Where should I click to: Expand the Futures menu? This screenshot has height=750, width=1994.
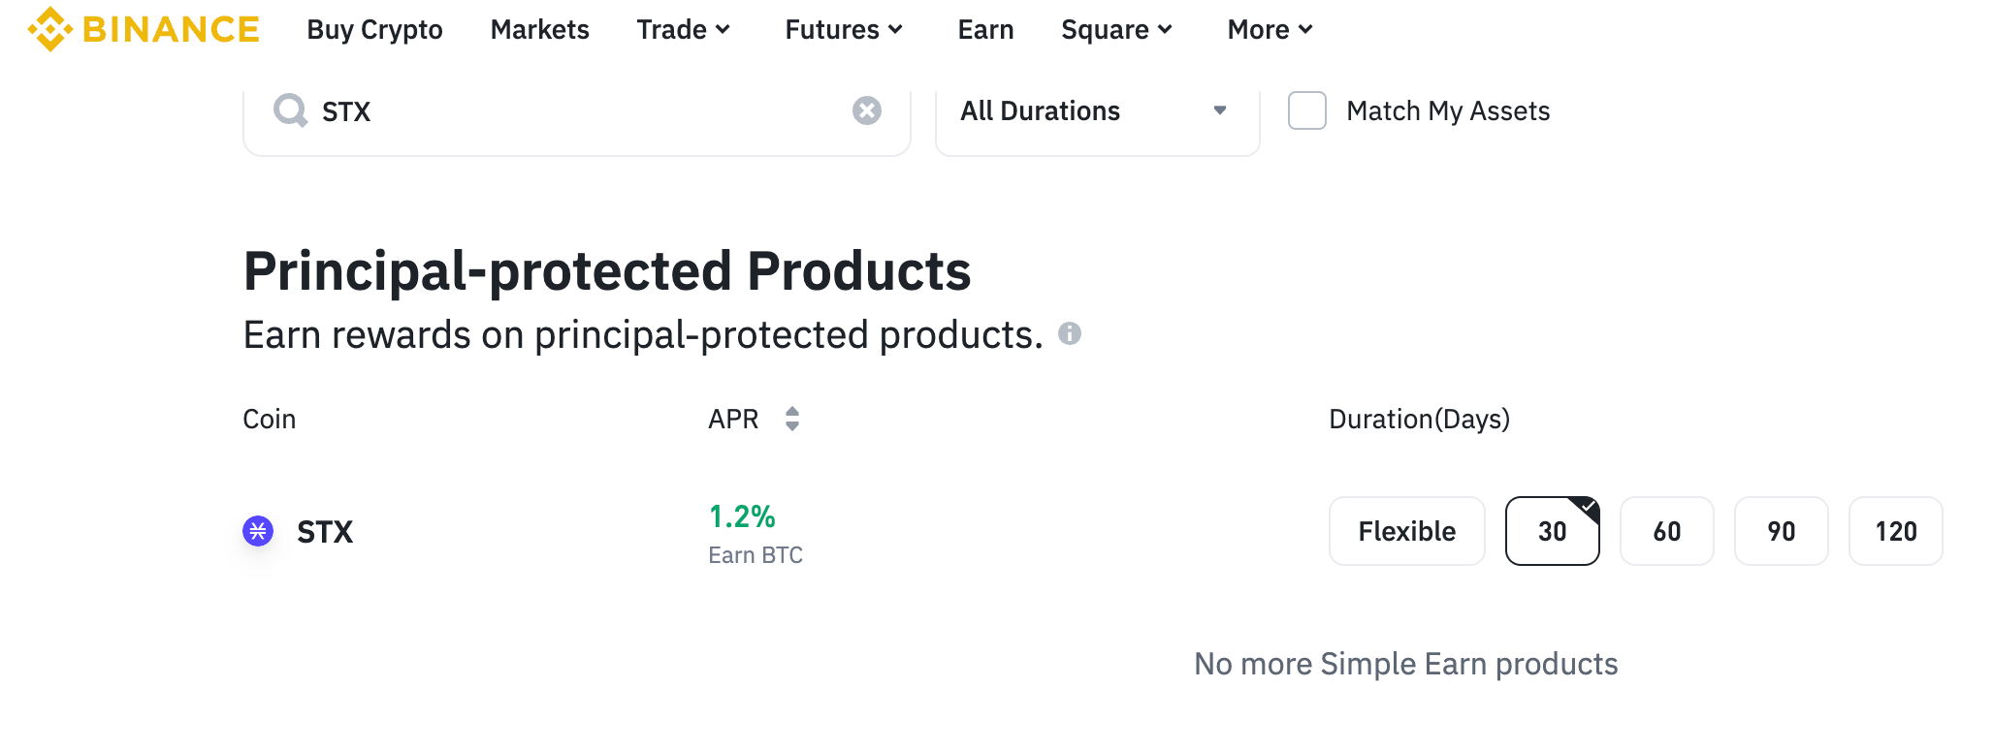click(x=842, y=29)
